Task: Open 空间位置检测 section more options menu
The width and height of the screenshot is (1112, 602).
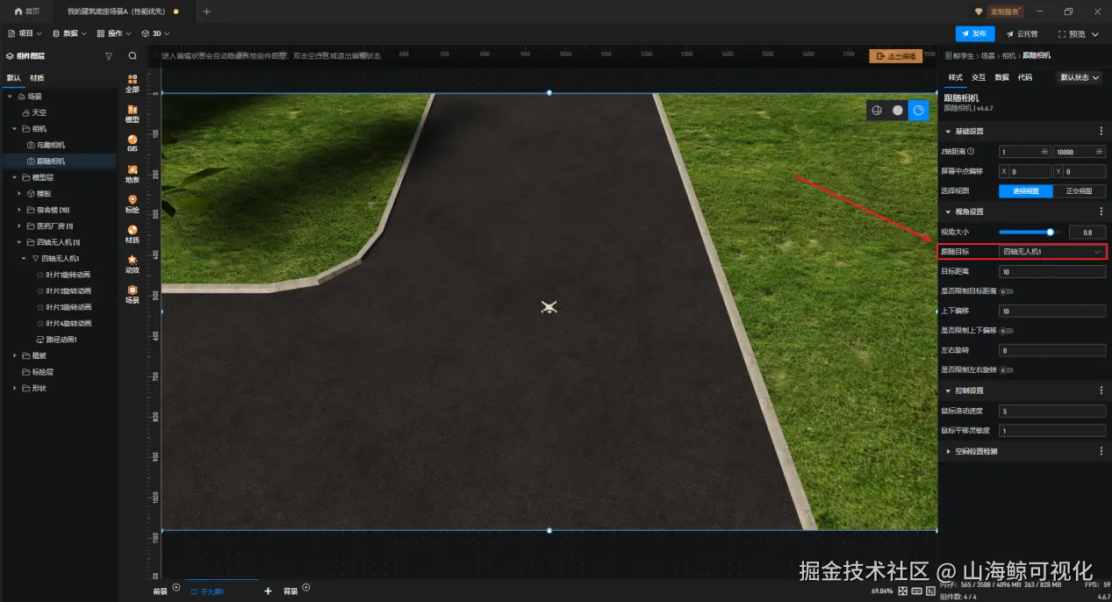Action: (x=1101, y=451)
